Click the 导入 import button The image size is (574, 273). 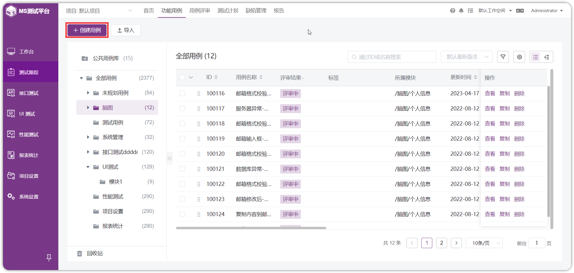126,30
